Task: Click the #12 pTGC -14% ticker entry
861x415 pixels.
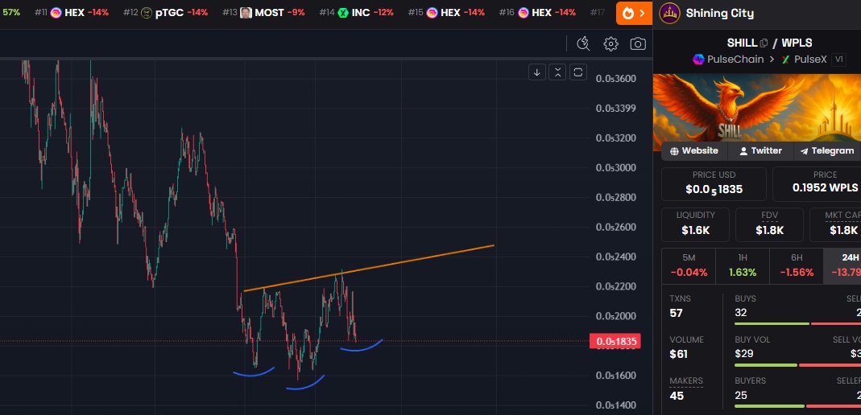Action: 166,13
